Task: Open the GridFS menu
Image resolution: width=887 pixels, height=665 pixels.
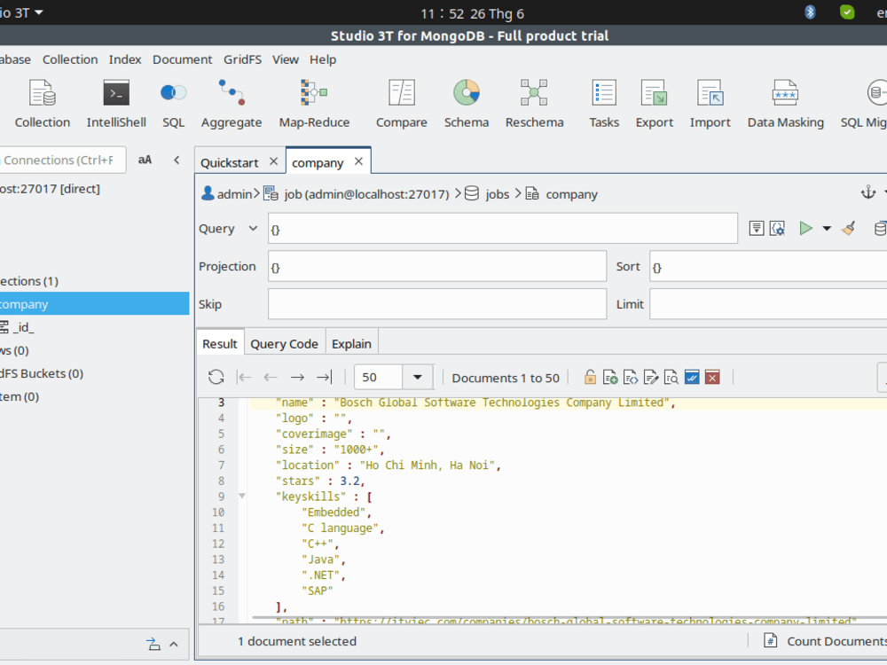Action: click(x=242, y=59)
